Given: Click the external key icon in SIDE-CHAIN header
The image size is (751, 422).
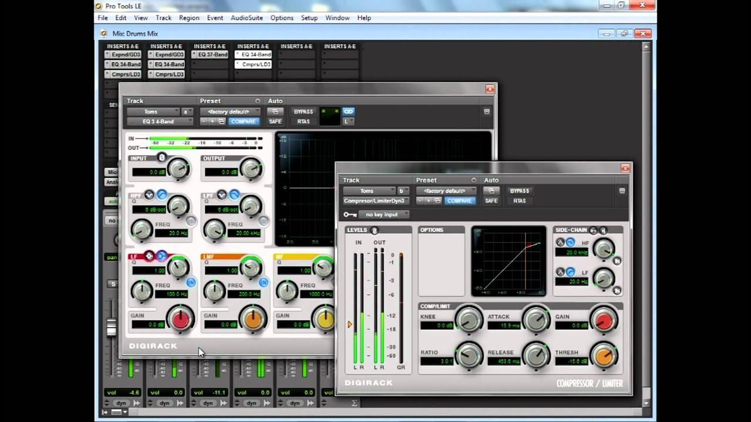Looking at the screenshot, I should coord(593,230).
